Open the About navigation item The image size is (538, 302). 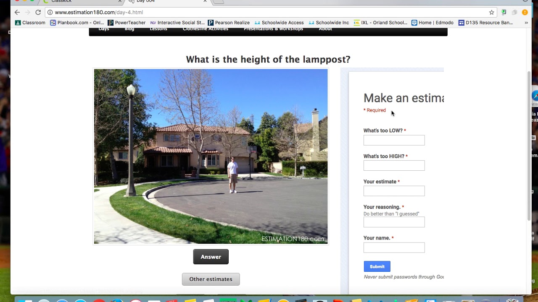coord(325,29)
